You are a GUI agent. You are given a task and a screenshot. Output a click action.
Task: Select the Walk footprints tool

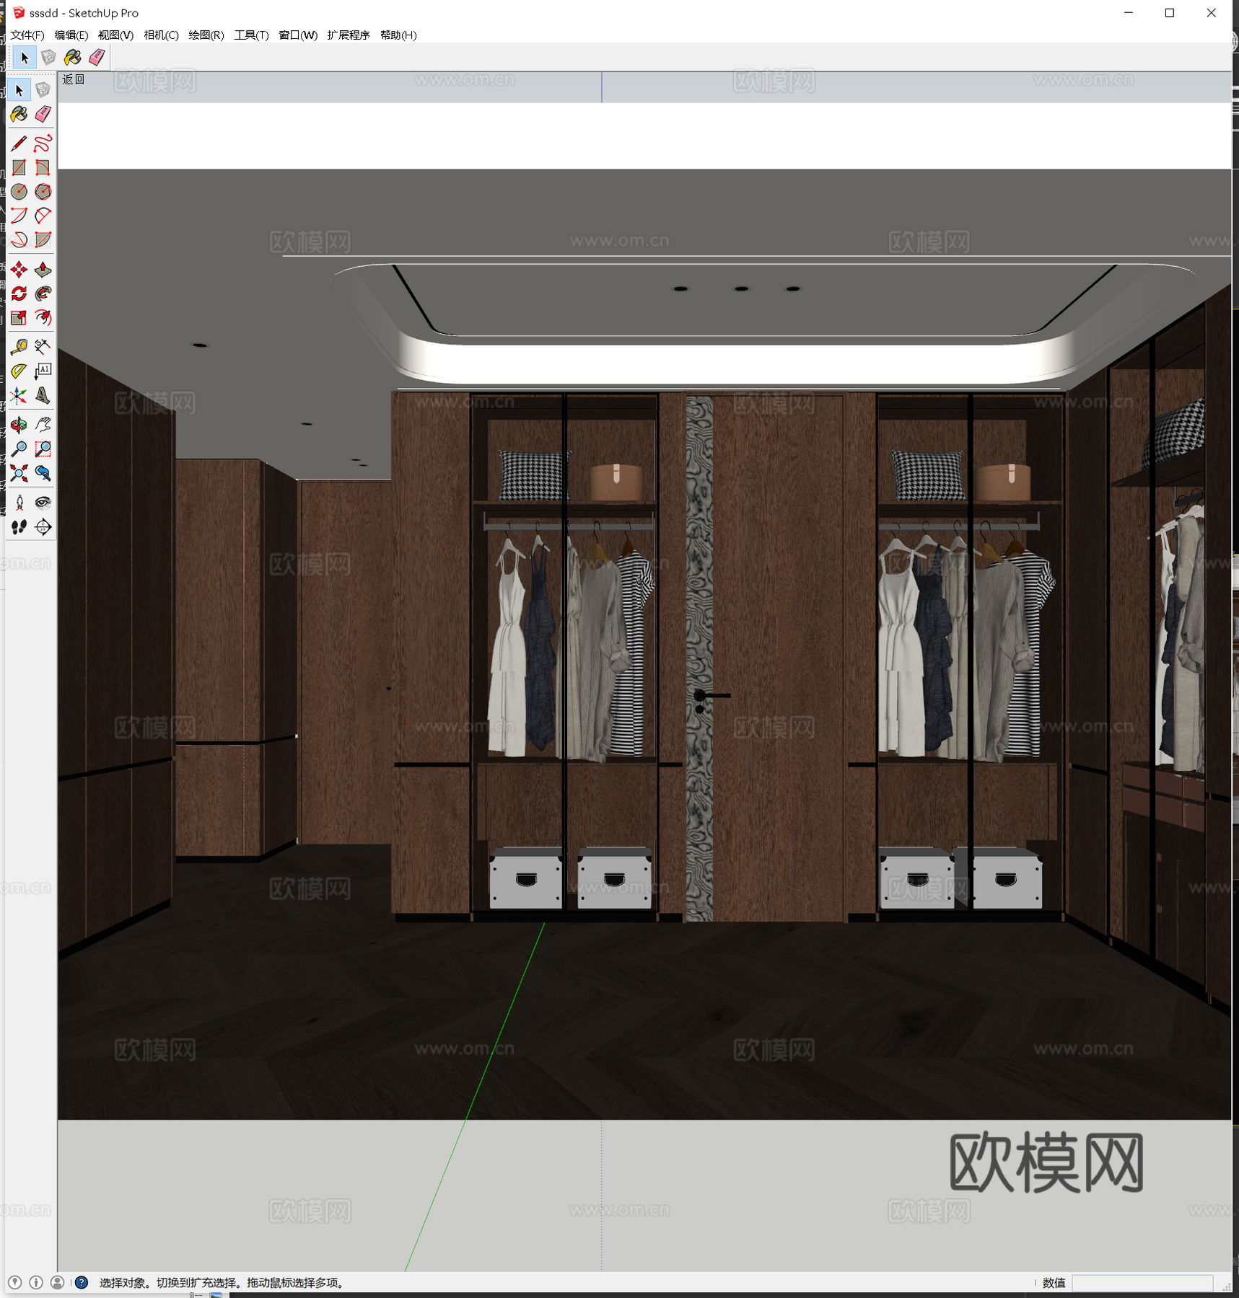(19, 527)
